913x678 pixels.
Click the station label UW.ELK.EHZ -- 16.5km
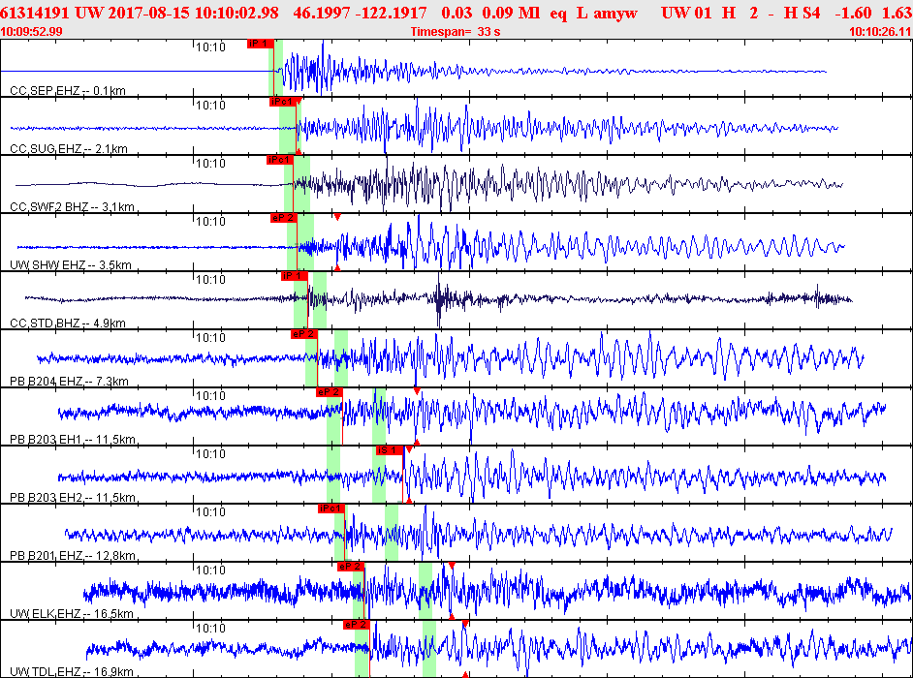click(72, 614)
